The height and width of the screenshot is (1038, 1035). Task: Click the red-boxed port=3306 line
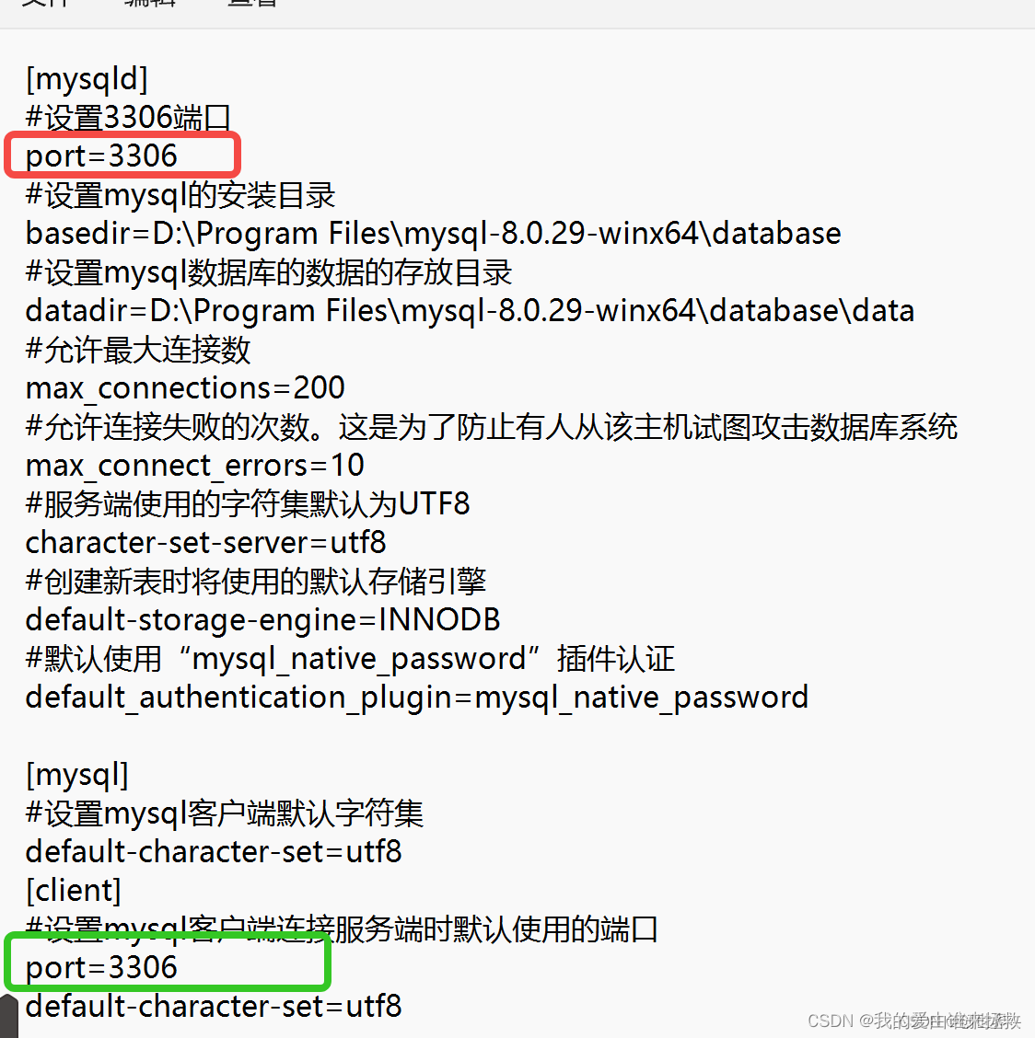(x=101, y=156)
